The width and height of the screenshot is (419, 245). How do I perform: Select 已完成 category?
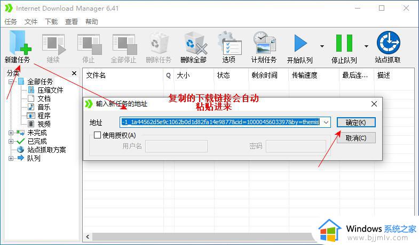(37, 141)
